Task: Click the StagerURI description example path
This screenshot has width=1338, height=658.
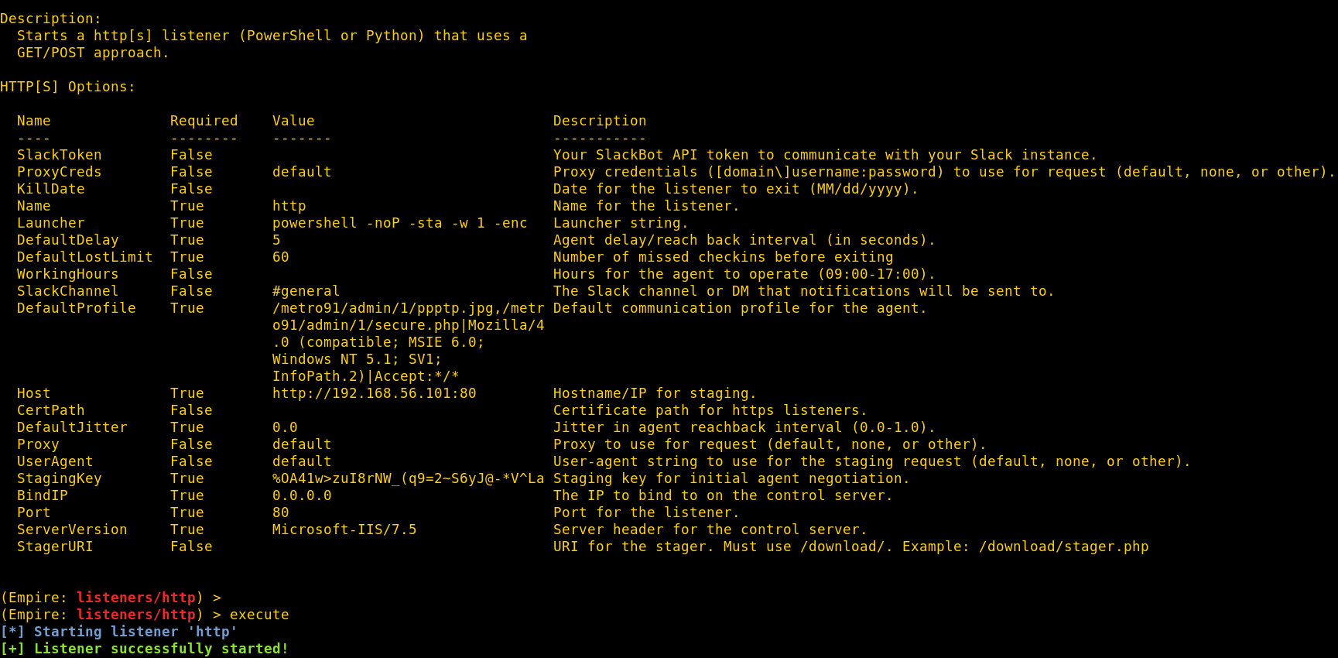Action: (1063, 547)
